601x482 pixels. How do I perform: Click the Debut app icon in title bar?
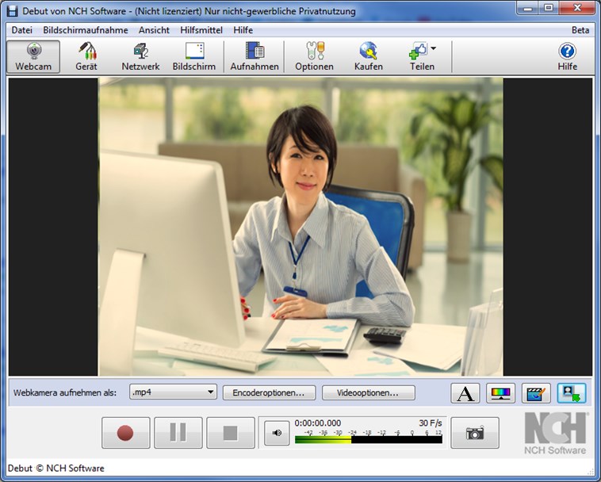(x=13, y=11)
